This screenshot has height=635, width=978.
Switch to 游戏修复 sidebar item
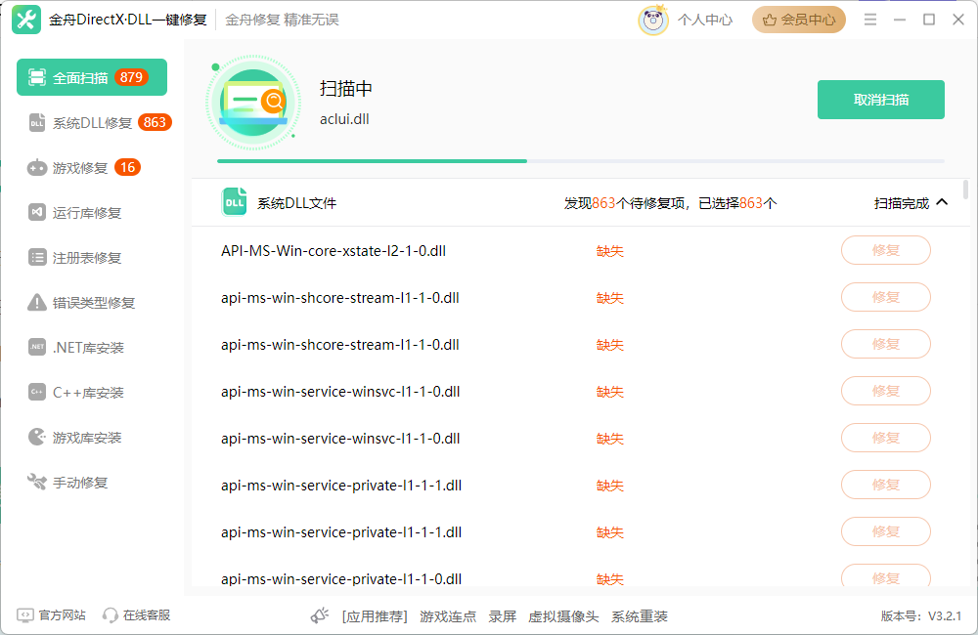pyautogui.click(x=82, y=168)
